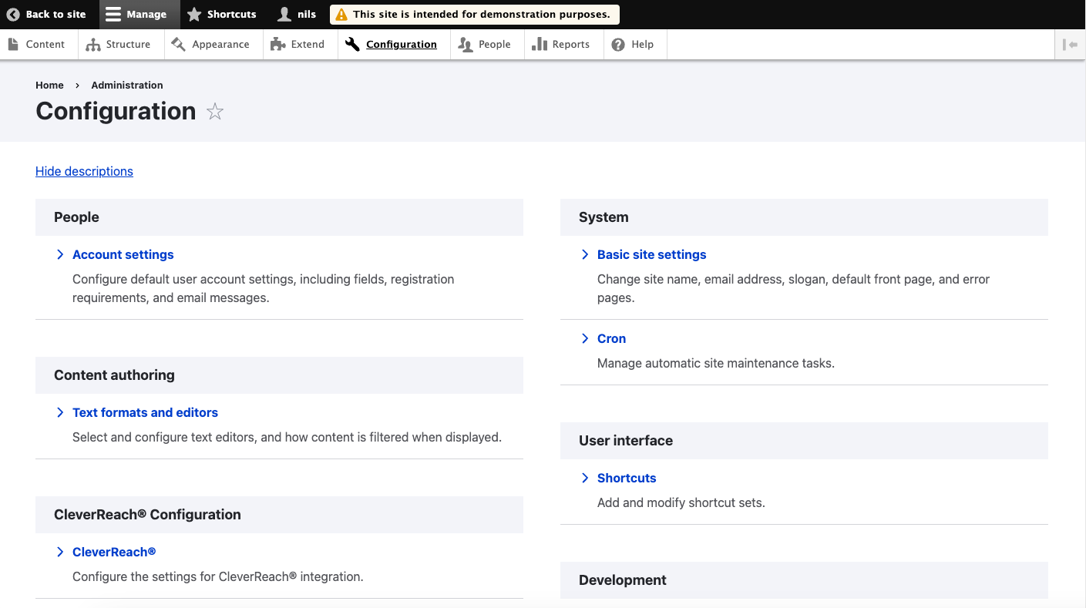The height and width of the screenshot is (608, 1086).
Task: Click the People icon in toolbar
Action: click(x=466, y=45)
